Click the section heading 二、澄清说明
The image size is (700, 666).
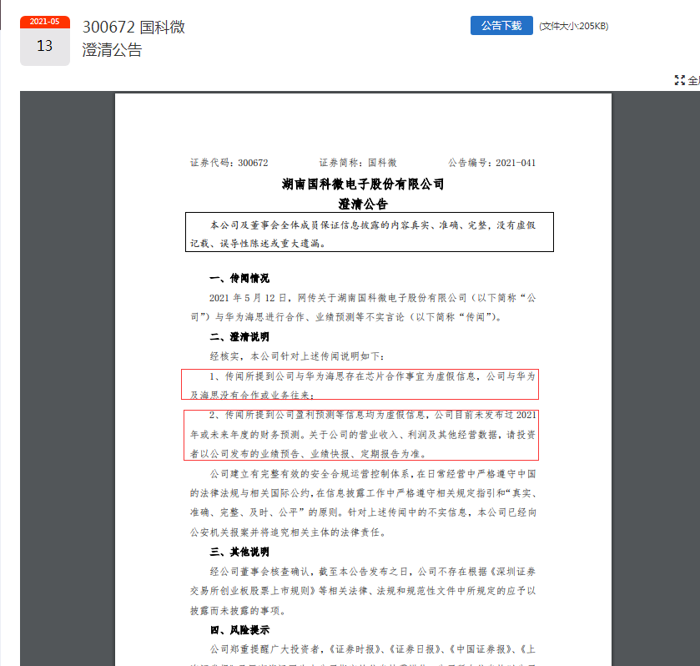pos(239,337)
